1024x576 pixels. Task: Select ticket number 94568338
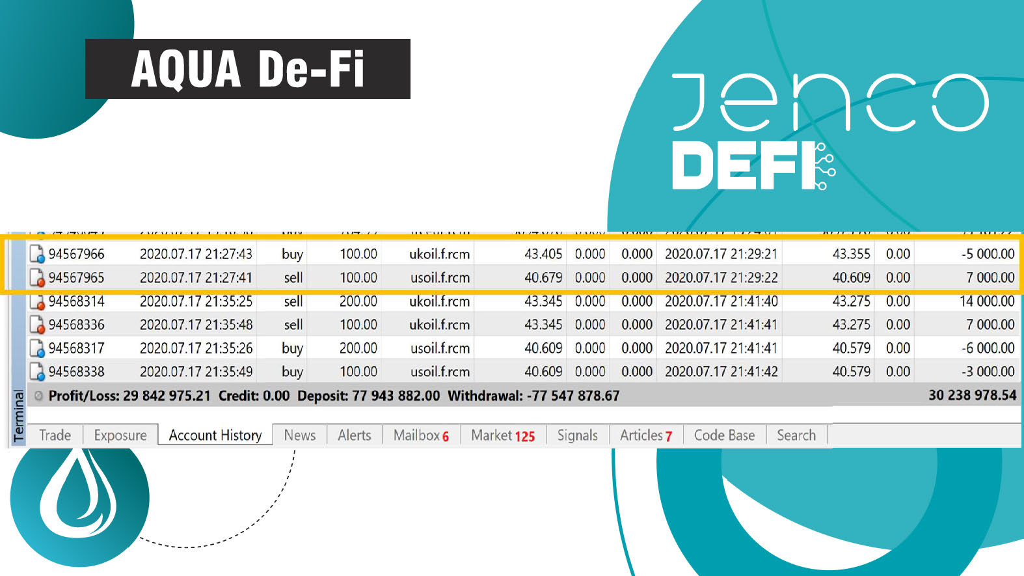[77, 372]
